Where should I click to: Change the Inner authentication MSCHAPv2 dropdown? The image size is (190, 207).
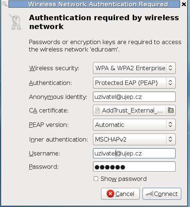click(x=134, y=139)
